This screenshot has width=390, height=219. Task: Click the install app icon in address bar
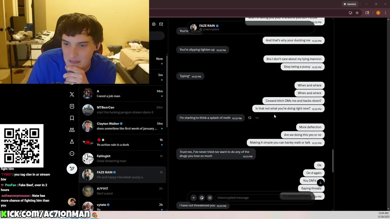(x=350, y=13)
